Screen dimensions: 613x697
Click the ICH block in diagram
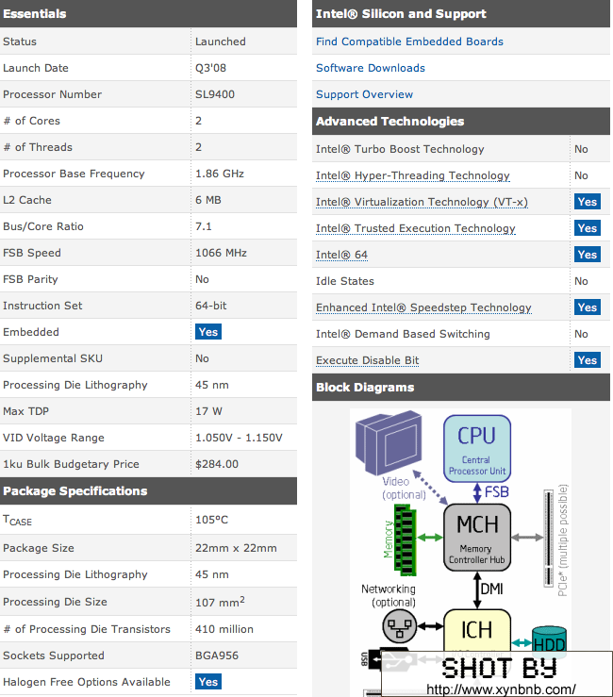(x=477, y=630)
